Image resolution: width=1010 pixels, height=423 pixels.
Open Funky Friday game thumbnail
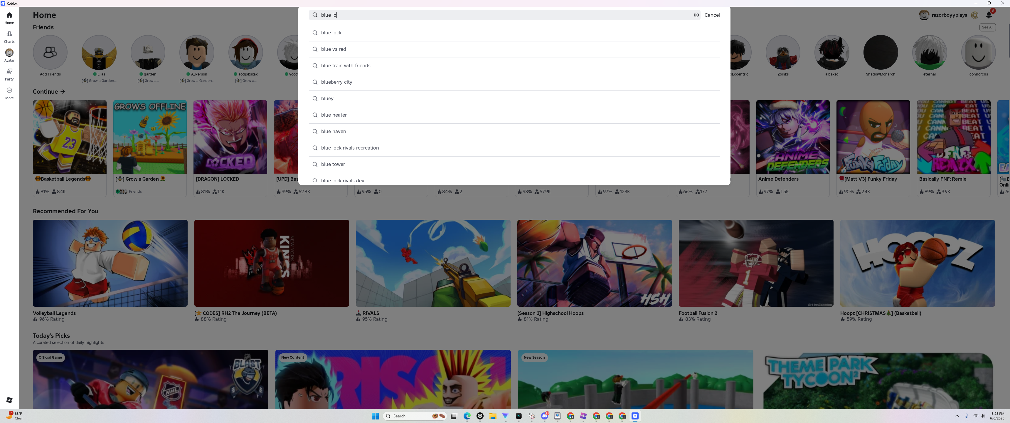(x=873, y=137)
